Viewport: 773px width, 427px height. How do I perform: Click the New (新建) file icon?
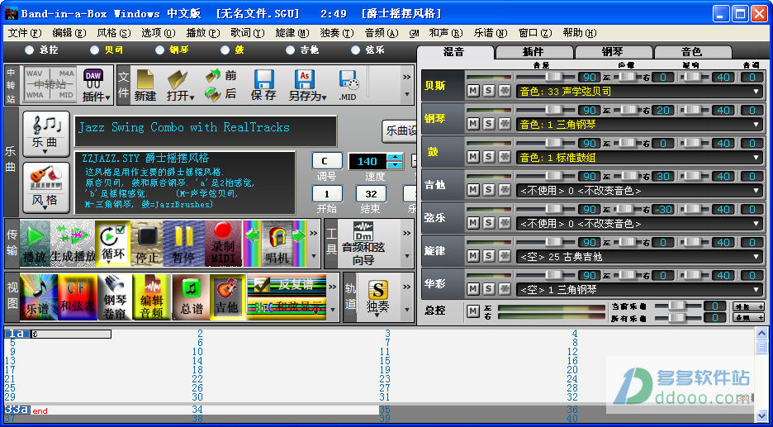[x=145, y=85]
